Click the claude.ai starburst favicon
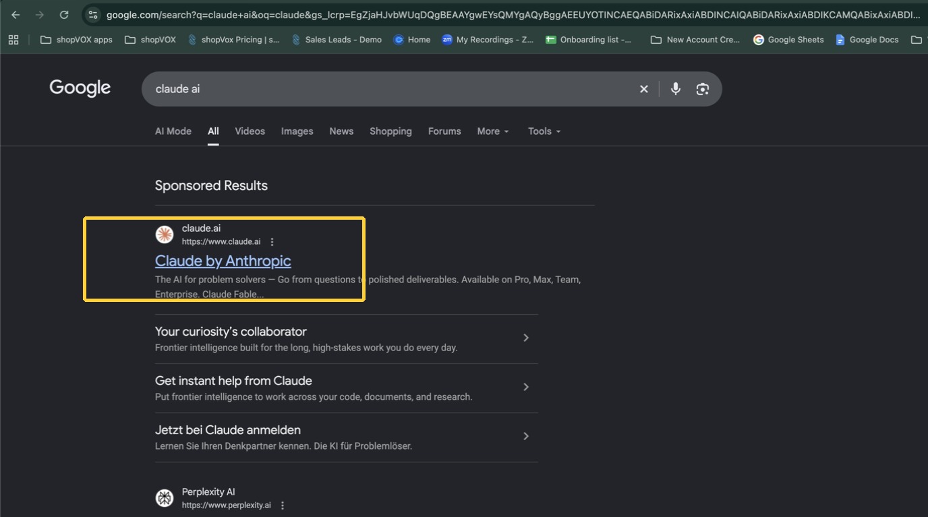This screenshot has width=928, height=517. pyautogui.click(x=165, y=235)
